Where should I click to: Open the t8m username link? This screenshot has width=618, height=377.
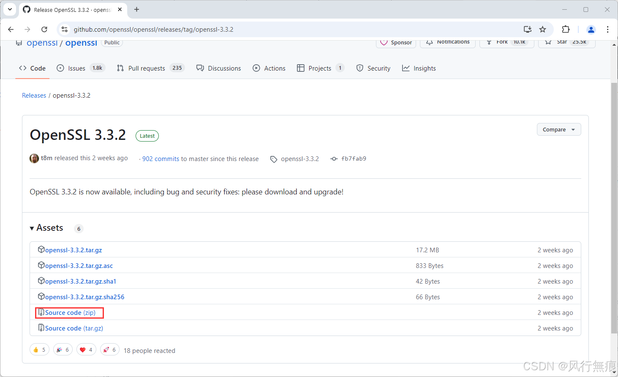[46, 158]
